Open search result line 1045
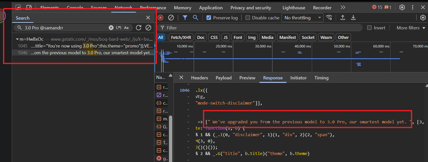The image size is (428, 162). click(x=84, y=46)
